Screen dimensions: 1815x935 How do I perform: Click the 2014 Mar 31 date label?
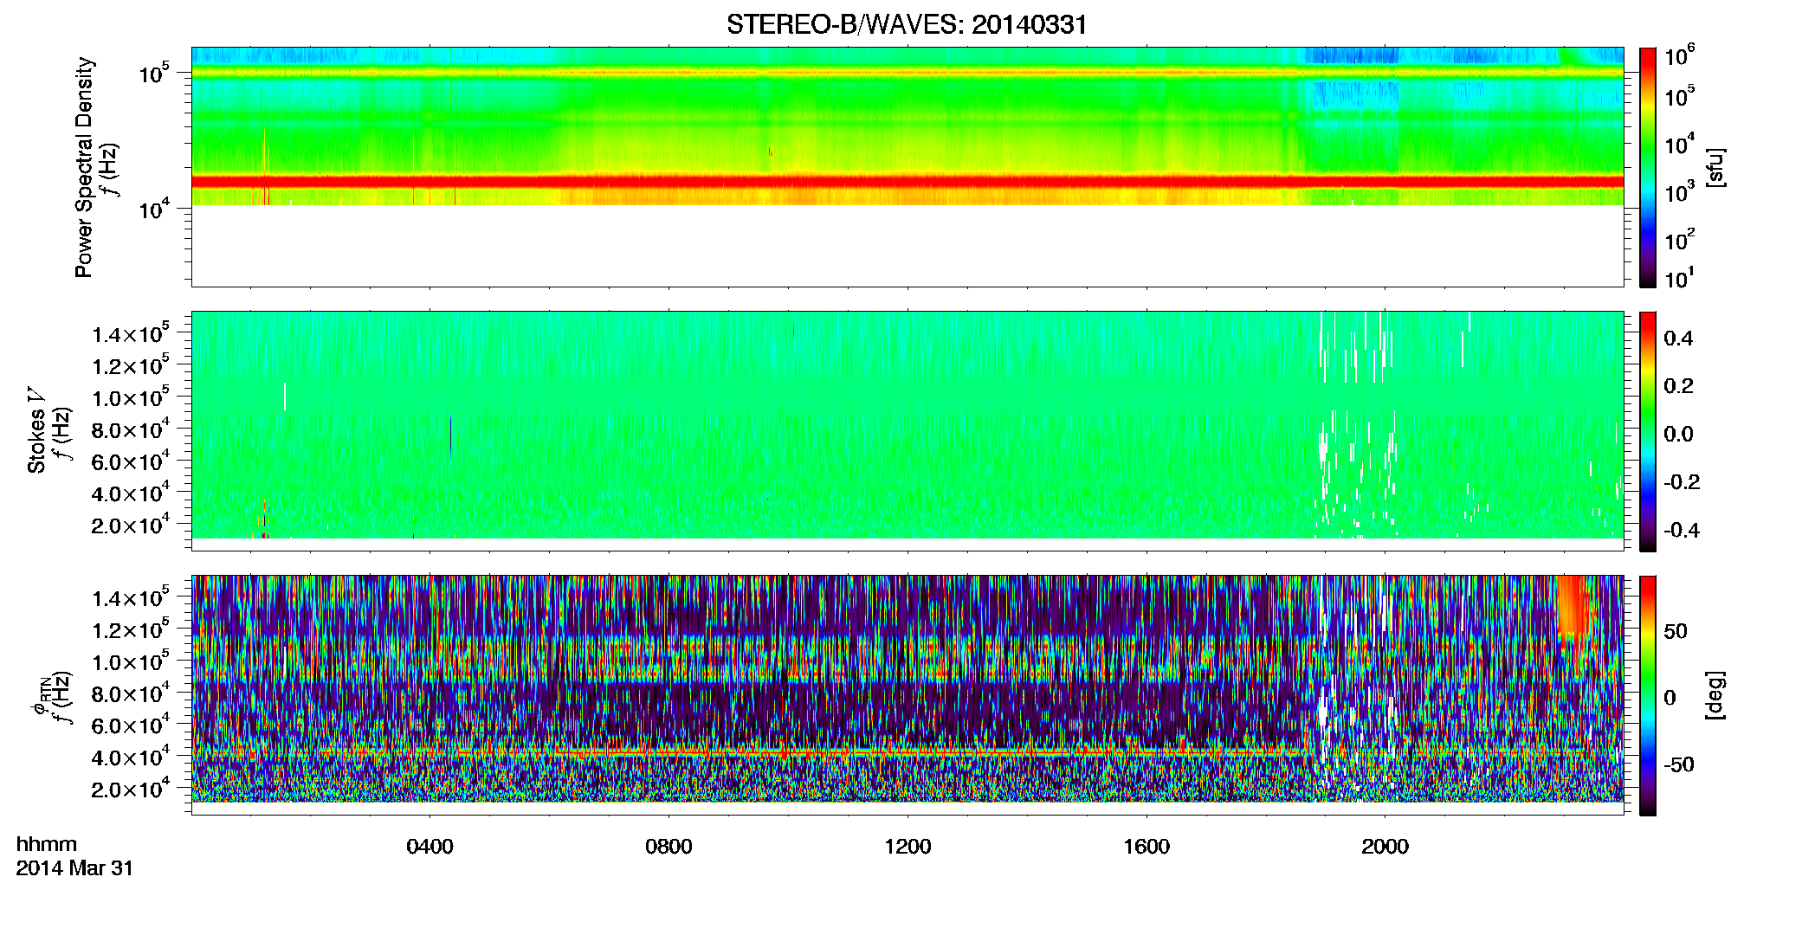(74, 868)
